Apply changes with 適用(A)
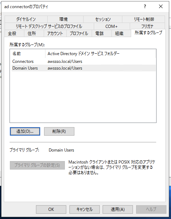Screen dimensions: 171x219 [118, 209]
